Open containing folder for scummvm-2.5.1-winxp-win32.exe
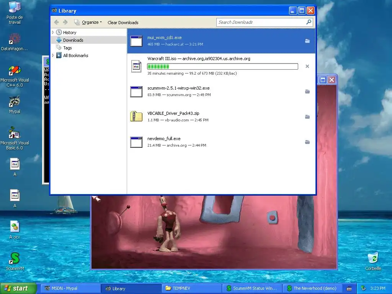Viewport: 392px width, 294px height. pos(307,91)
